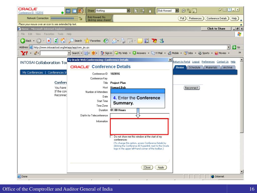Check Do not show me this window checkbox
Screen dimensions: 257x193
click(111, 136)
